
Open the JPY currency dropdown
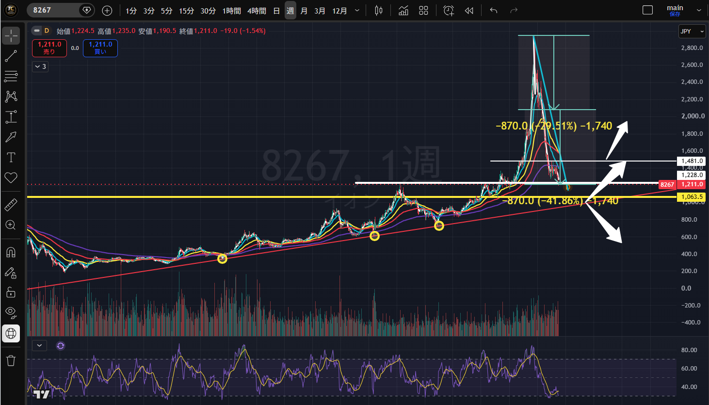click(x=692, y=31)
